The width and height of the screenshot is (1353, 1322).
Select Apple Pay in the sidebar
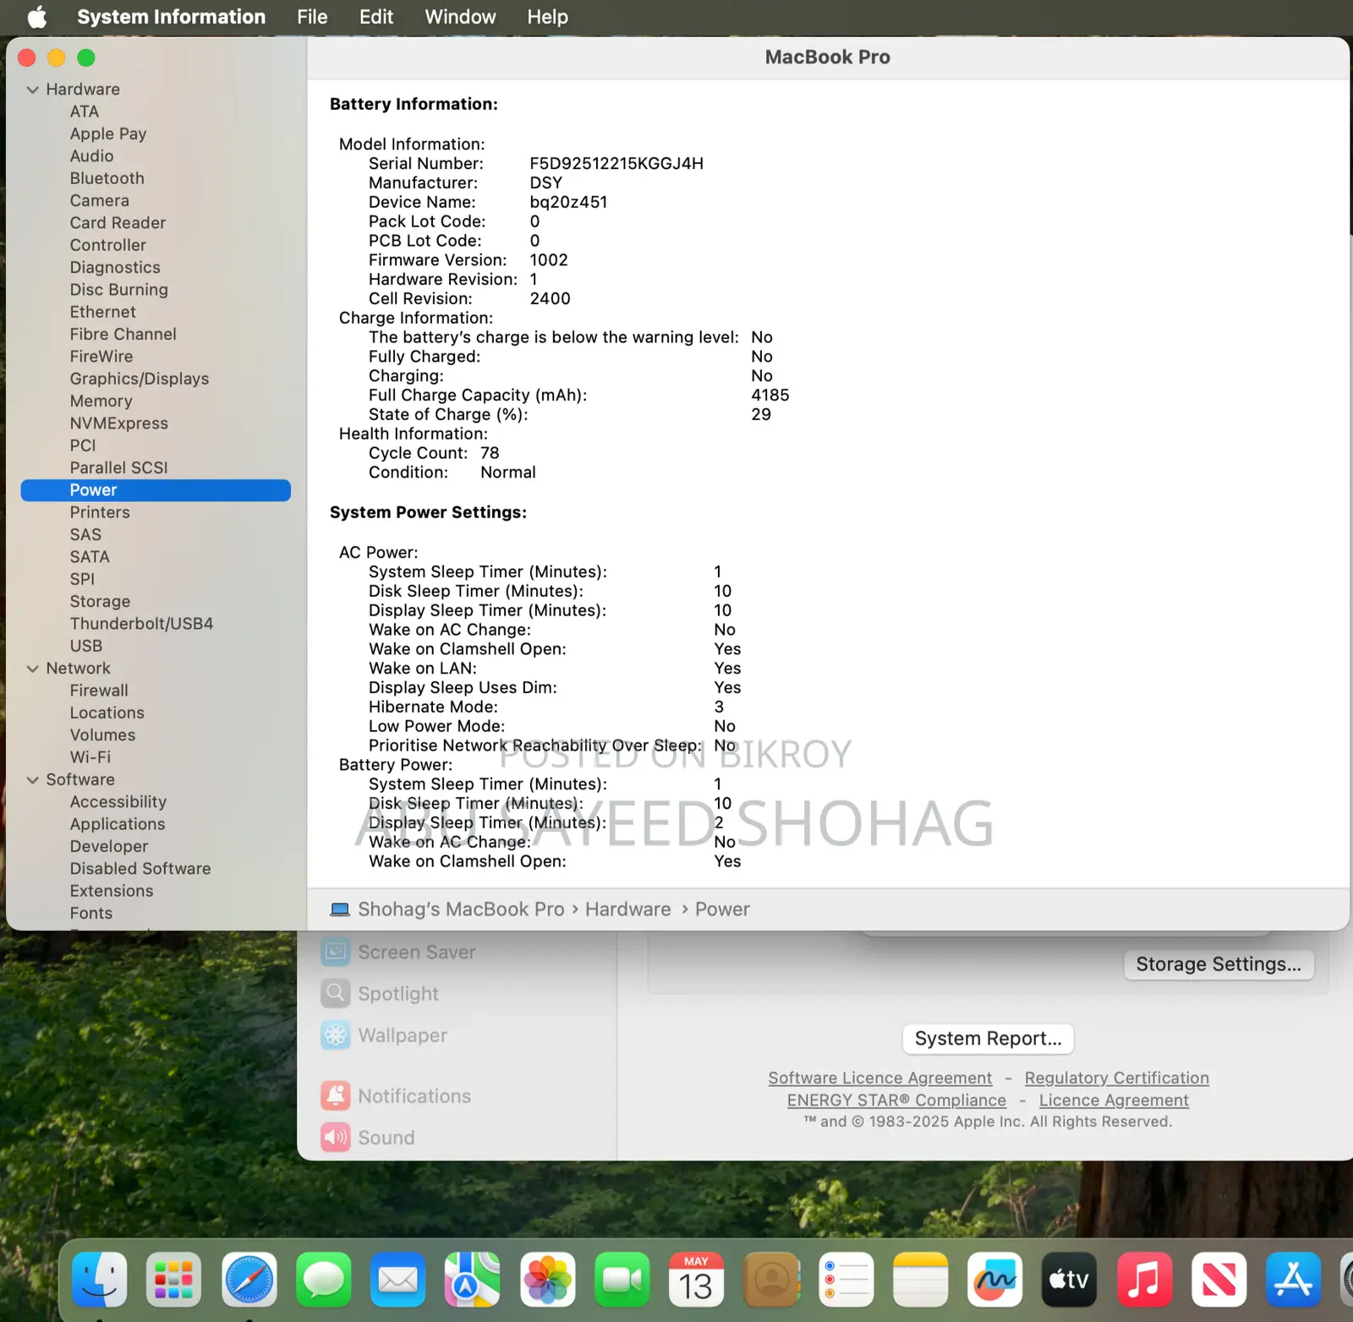point(107,134)
